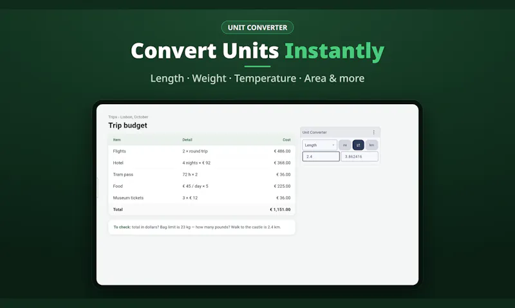515x308 pixels.
Task: Click the Total row label
Action: (x=118, y=209)
